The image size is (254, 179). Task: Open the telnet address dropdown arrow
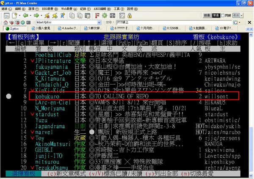(99, 22)
